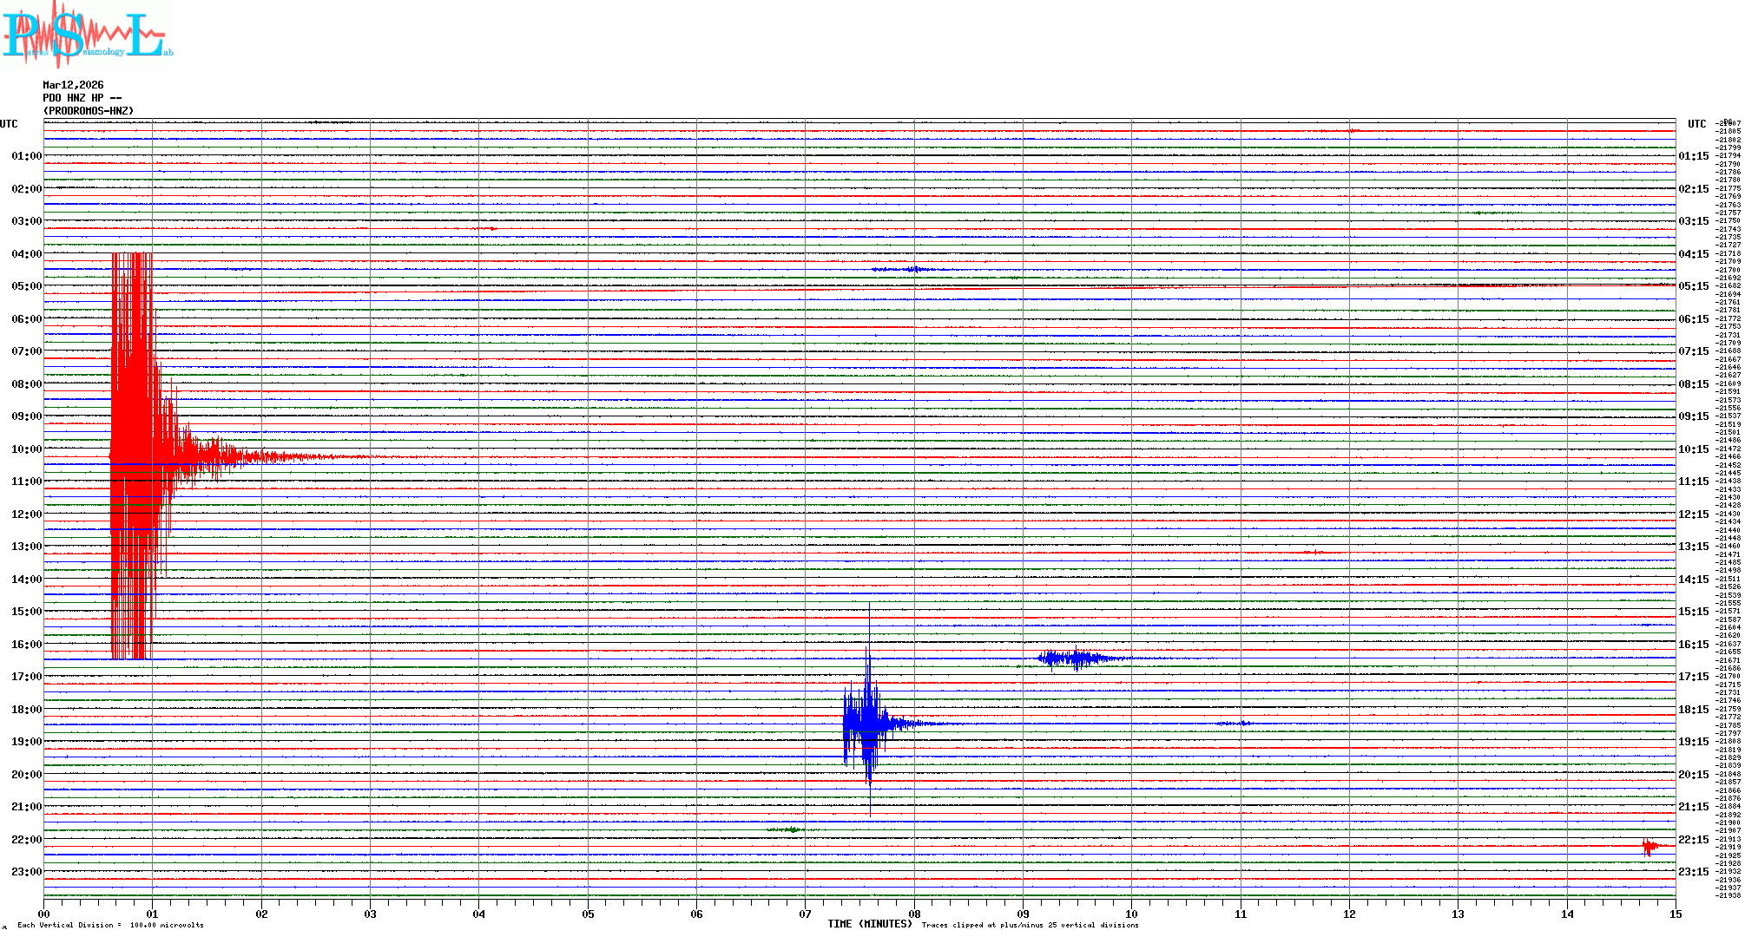Image resolution: width=1745 pixels, height=937 pixels.
Task: Click the (PRODROMOS-HNZ) station name label
Action: tap(89, 111)
